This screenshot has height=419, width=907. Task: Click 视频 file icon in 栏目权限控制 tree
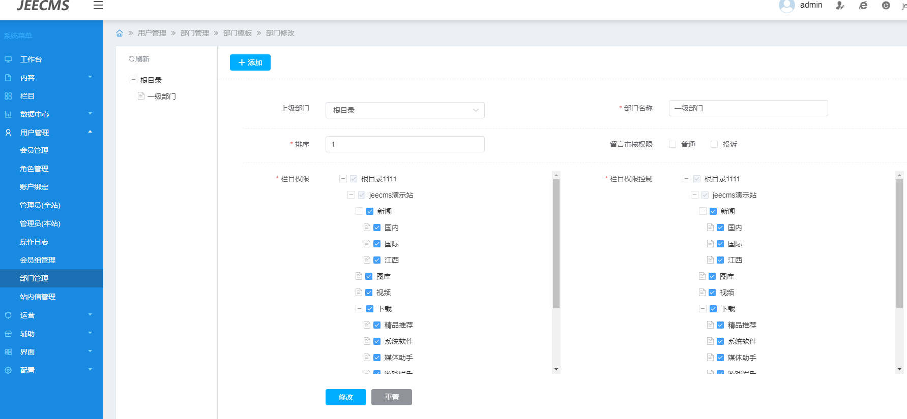[x=702, y=292]
